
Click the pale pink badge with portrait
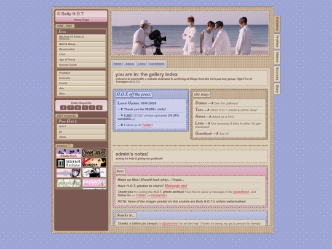point(69,173)
